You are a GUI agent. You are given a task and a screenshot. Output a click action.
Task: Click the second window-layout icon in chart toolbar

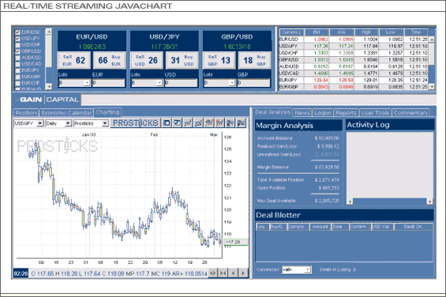(177, 123)
